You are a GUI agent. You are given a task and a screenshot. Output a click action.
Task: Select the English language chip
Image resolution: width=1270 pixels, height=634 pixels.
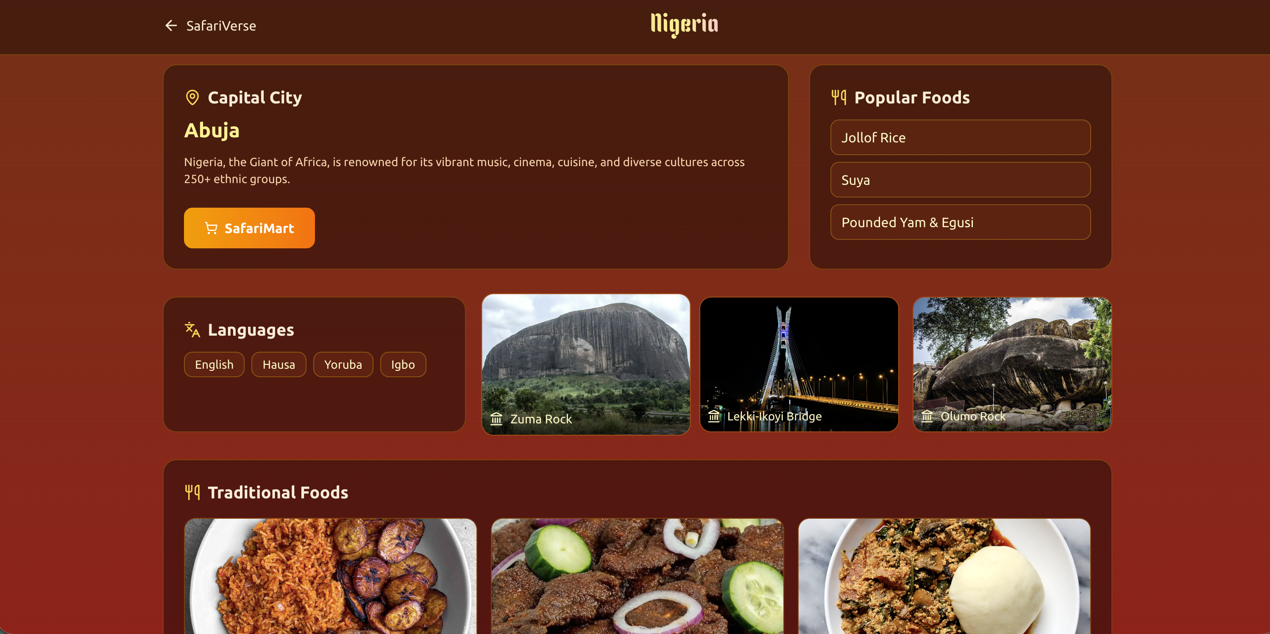(214, 365)
